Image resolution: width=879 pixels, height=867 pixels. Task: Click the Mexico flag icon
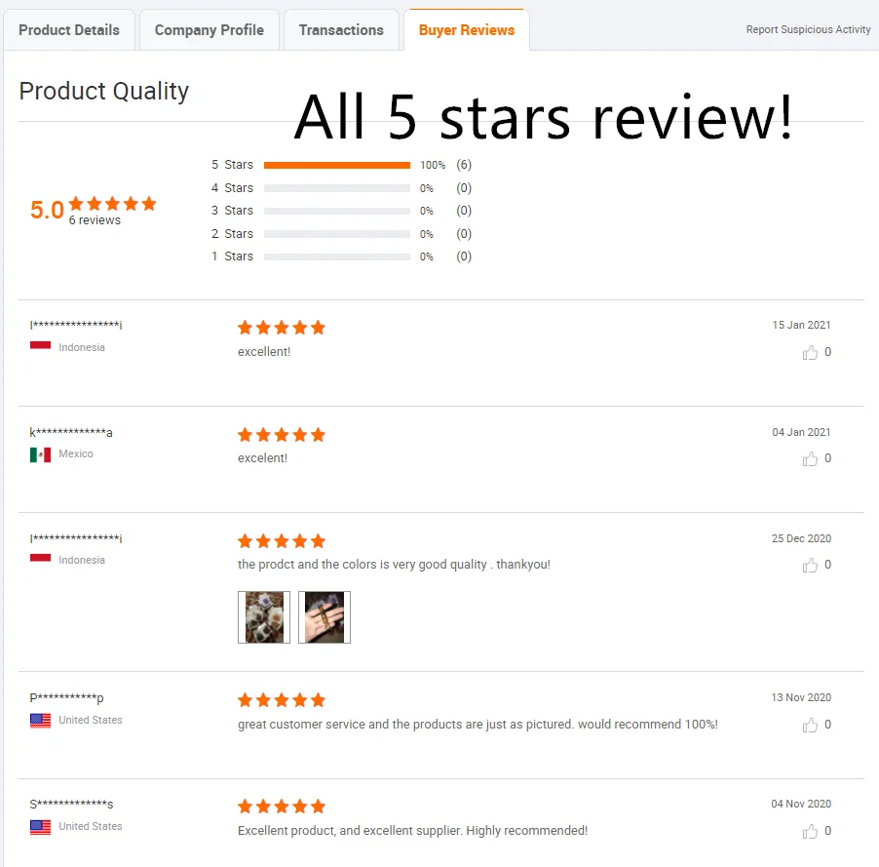click(x=40, y=454)
